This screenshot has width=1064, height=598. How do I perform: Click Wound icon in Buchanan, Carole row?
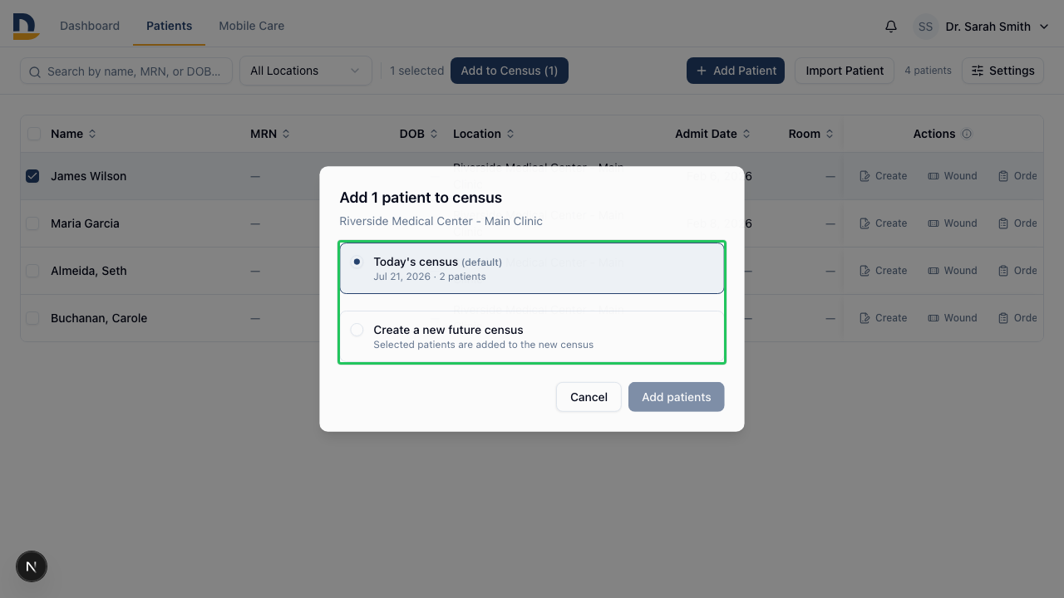pyautogui.click(x=933, y=318)
